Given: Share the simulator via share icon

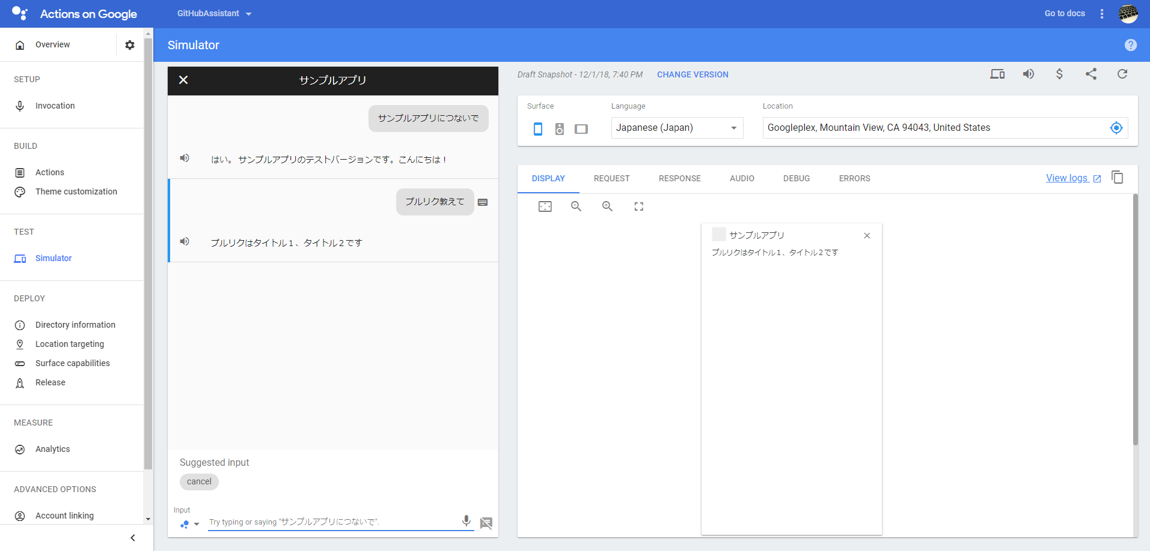Looking at the screenshot, I should tap(1091, 74).
